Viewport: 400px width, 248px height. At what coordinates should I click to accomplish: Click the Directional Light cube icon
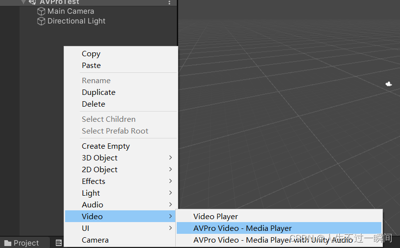(41, 21)
